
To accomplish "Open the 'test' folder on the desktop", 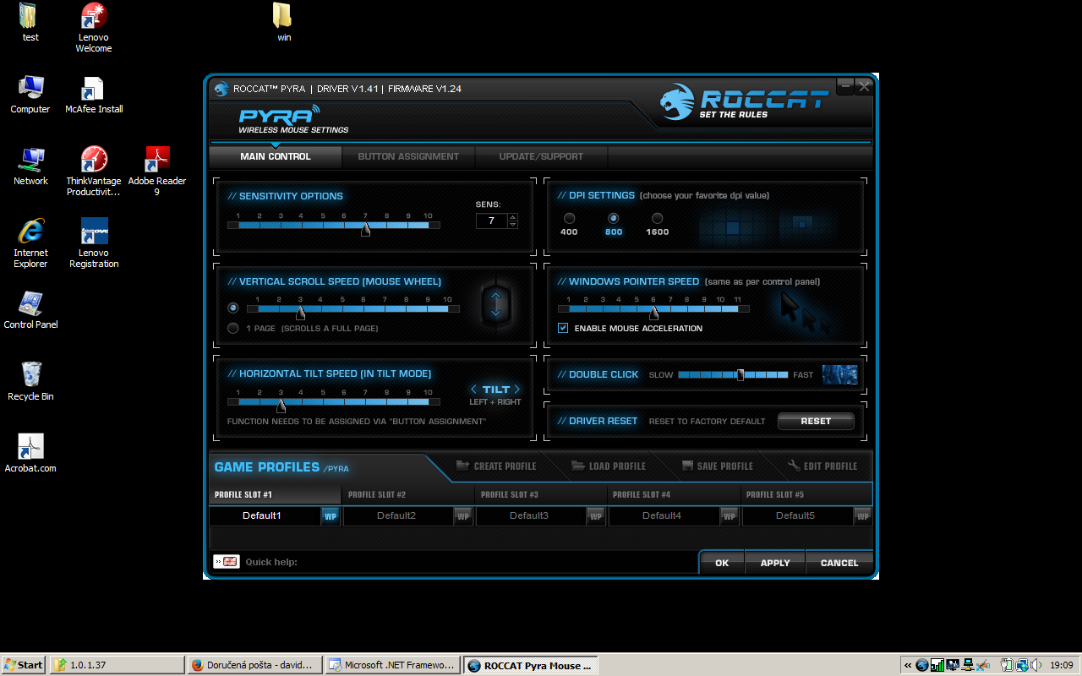I will [30, 23].
